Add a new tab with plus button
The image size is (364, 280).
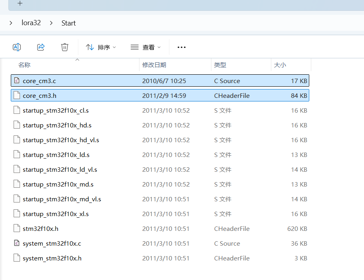click(20, 3)
